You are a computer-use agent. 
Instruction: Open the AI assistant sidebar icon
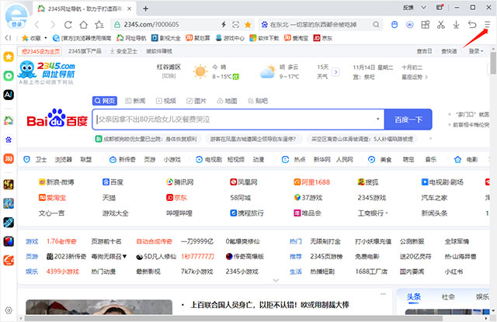pos(9,93)
